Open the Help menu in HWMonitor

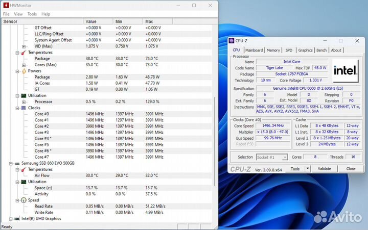[x=46, y=14]
